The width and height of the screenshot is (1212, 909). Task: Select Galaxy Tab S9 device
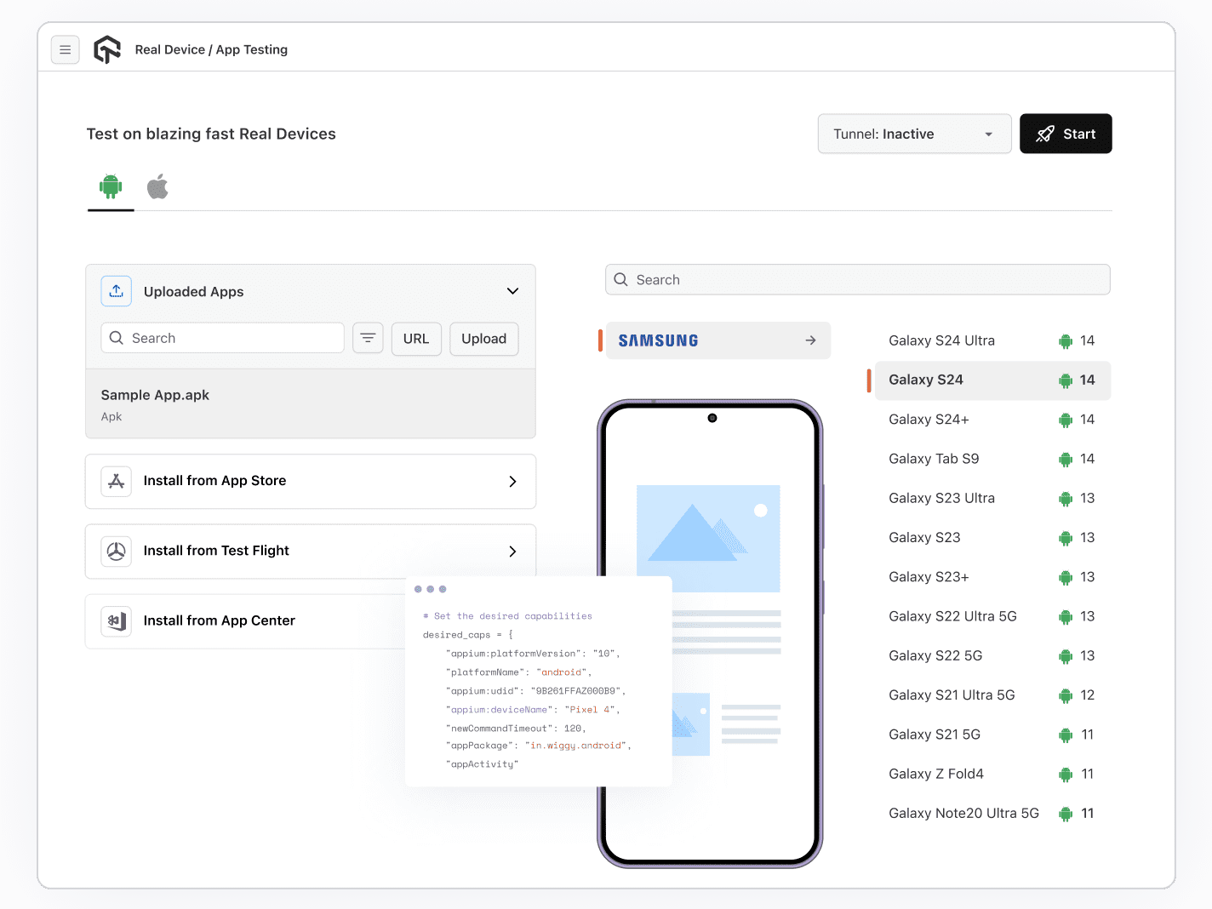[992, 459]
